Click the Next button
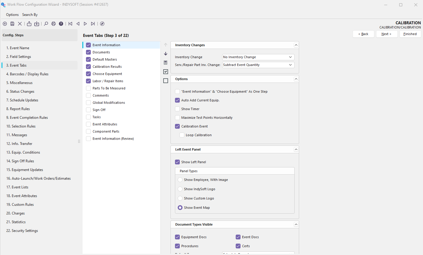 [387, 34]
